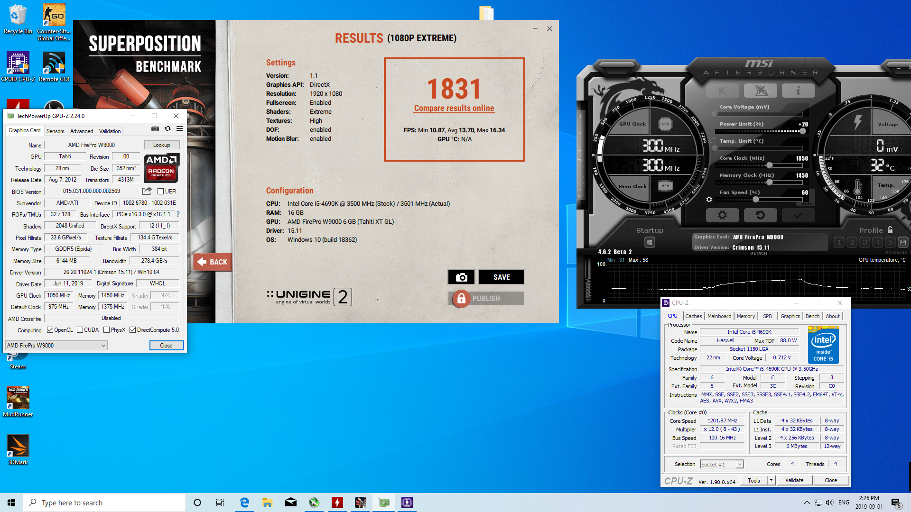This screenshot has width=911, height=512.
Task: Click GPU-Z BIOS export share icon
Action: click(147, 191)
